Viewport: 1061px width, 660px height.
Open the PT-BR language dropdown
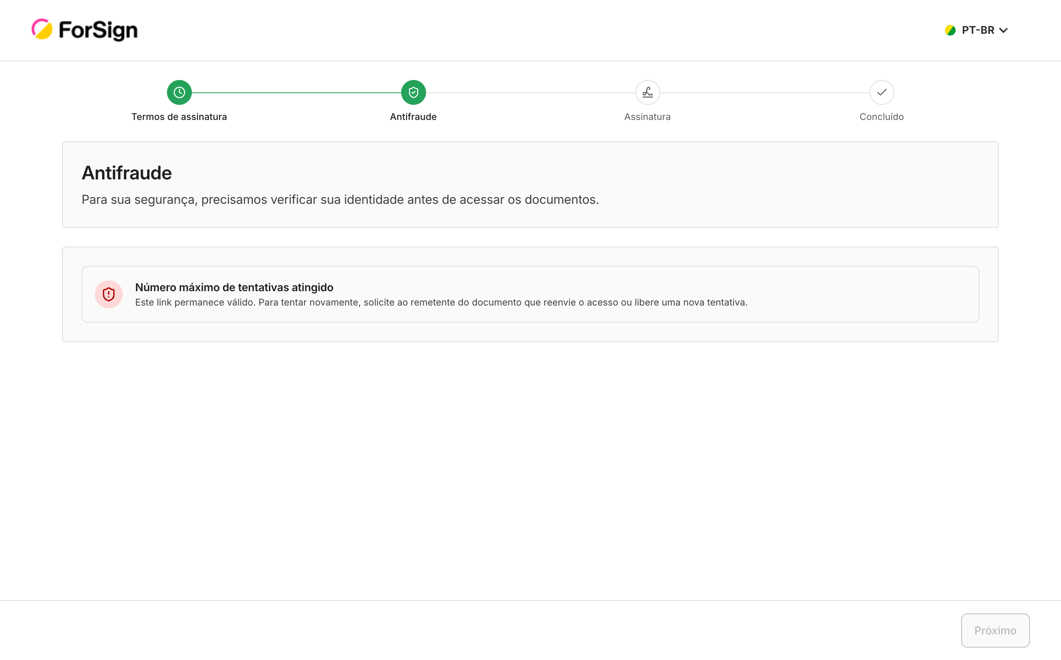[x=976, y=30]
